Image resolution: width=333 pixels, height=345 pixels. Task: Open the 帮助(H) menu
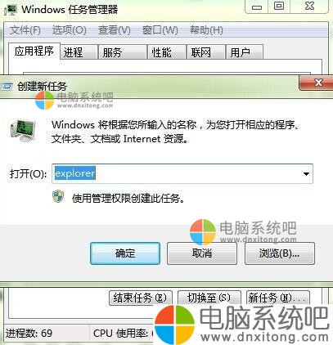click(206, 30)
